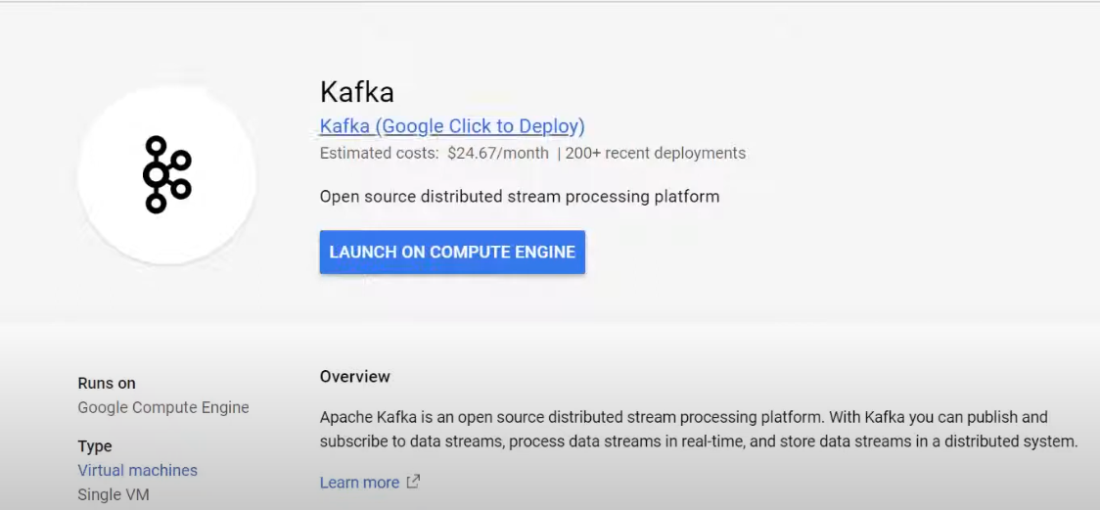Screen dimensions: 1100x510
Task: Click the Apache Kafka overview paragraph
Action: (x=699, y=430)
